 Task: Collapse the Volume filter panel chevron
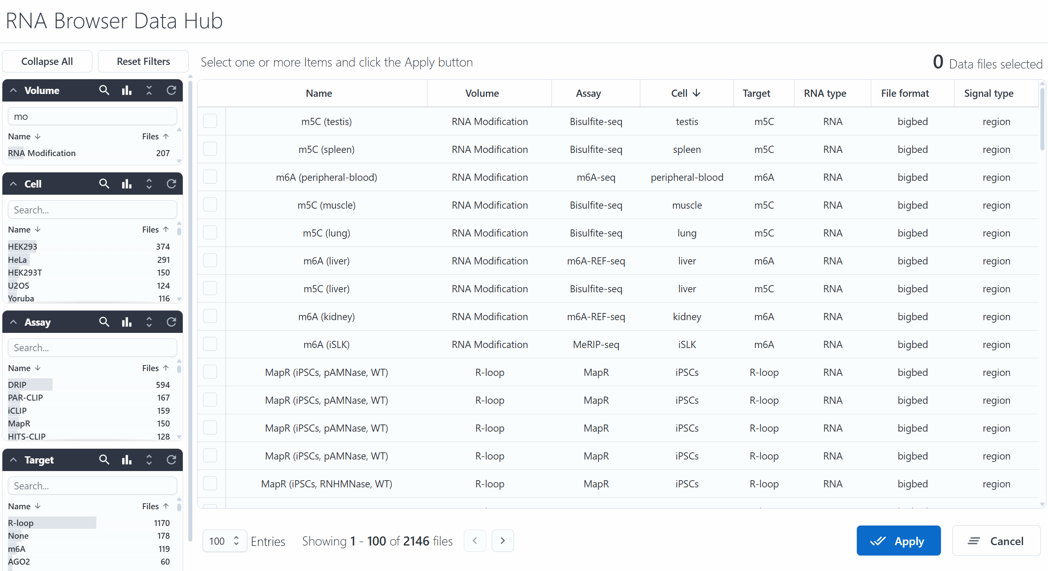14,90
